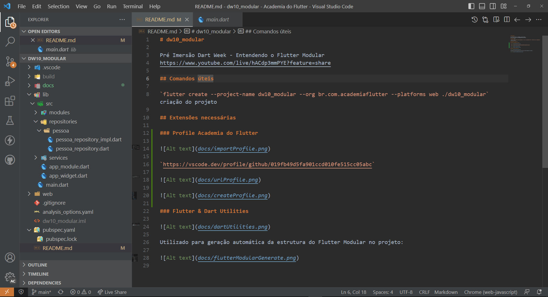Click Ln 6, Col 18 cursor position
The image size is (548, 297).
point(353,292)
